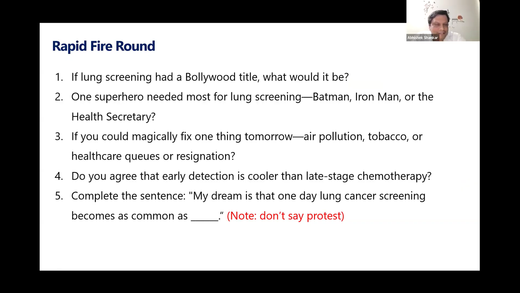Click list number 5 marker
This screenshot has height=293, width=520.
[x=59, y=196]
